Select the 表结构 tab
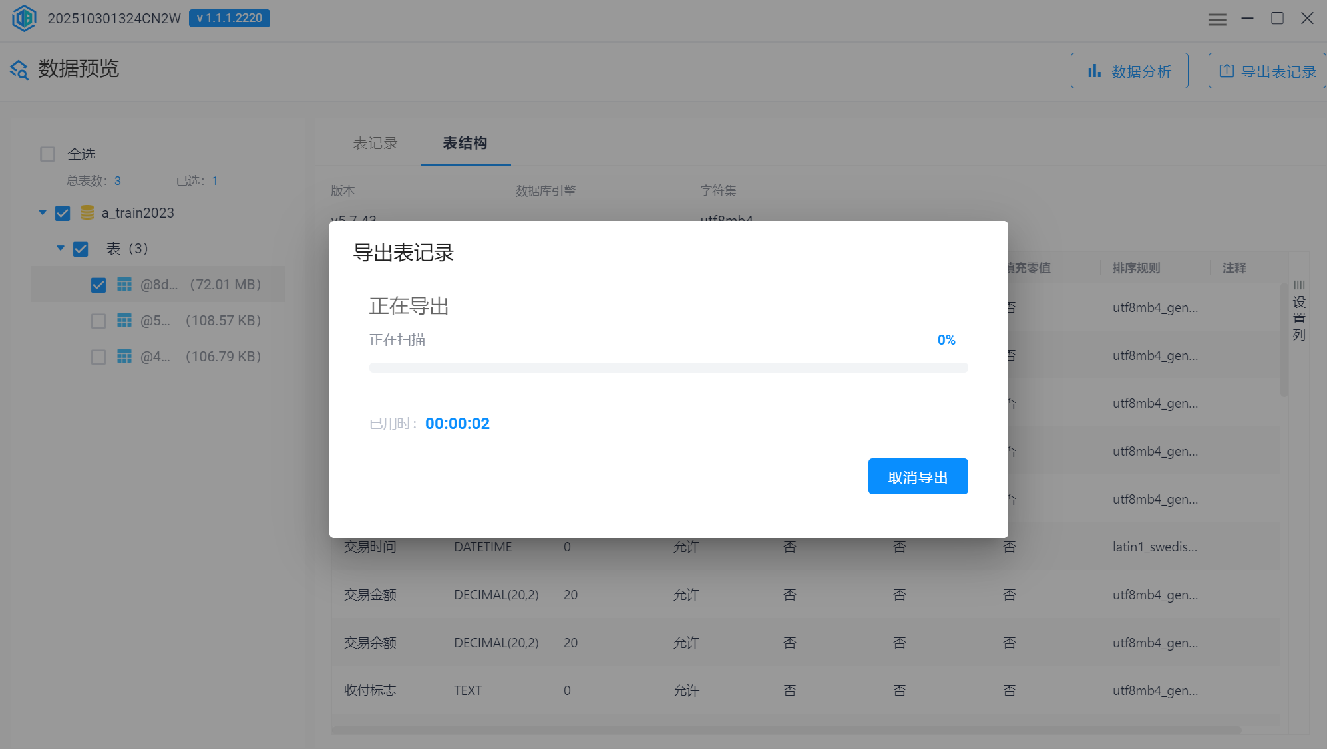Viewport: 1327px width, 749px height. point(465,143)
